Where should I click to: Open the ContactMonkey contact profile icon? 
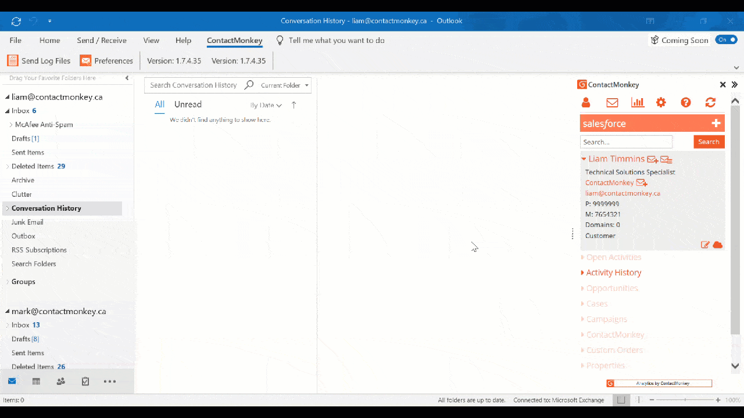click(586, 103)
